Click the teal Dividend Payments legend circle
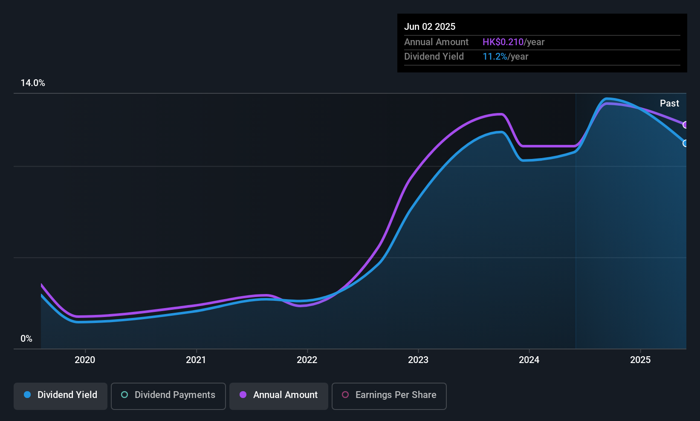The height and width of the screenshot is (421, 700). (x=124, y=395)
